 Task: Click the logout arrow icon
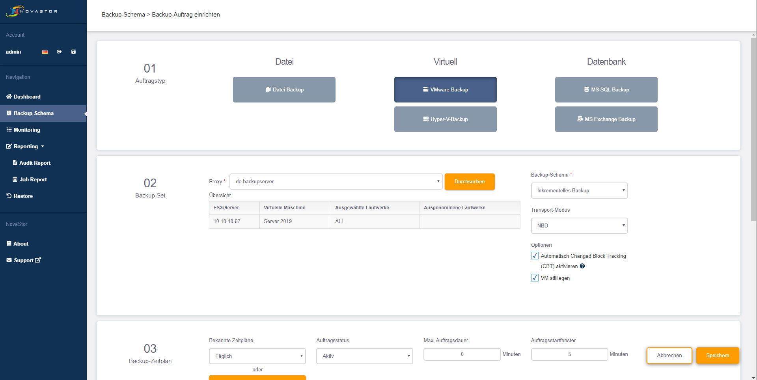(59, 52)
